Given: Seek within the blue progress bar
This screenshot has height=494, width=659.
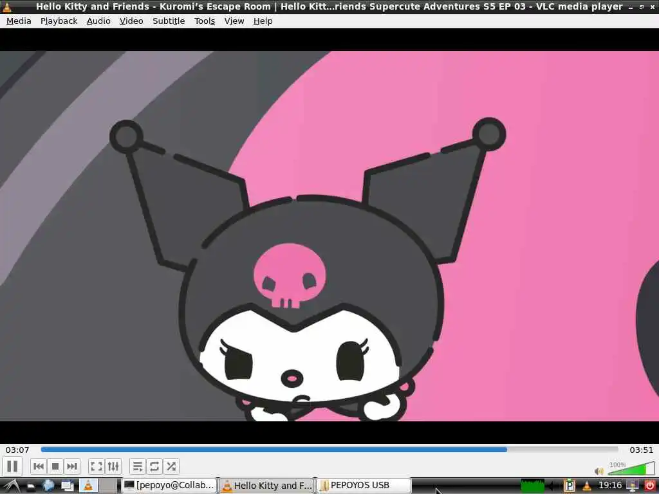Looking at the screenshot, I should click(329, 450).
